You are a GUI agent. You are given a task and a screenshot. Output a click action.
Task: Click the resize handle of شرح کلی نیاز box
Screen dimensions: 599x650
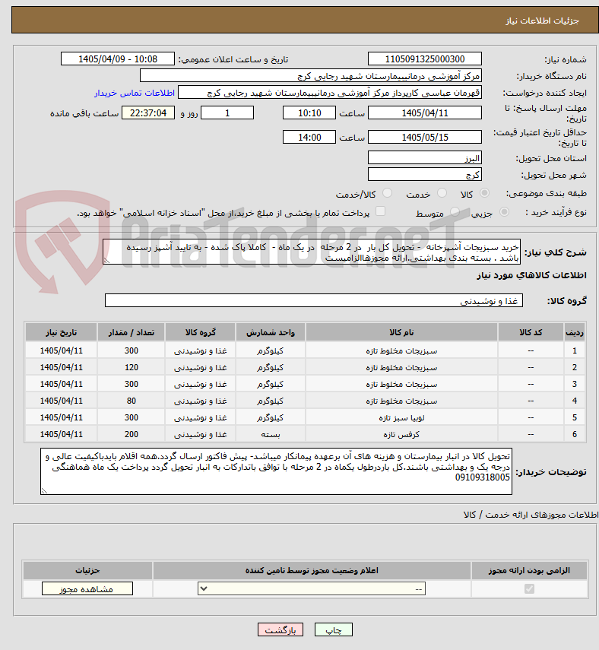point(106,262)
